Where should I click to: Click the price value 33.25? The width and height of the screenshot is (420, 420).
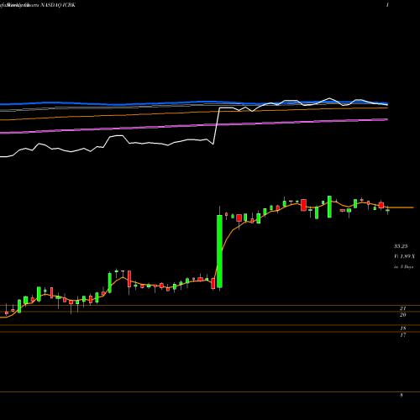401,246
